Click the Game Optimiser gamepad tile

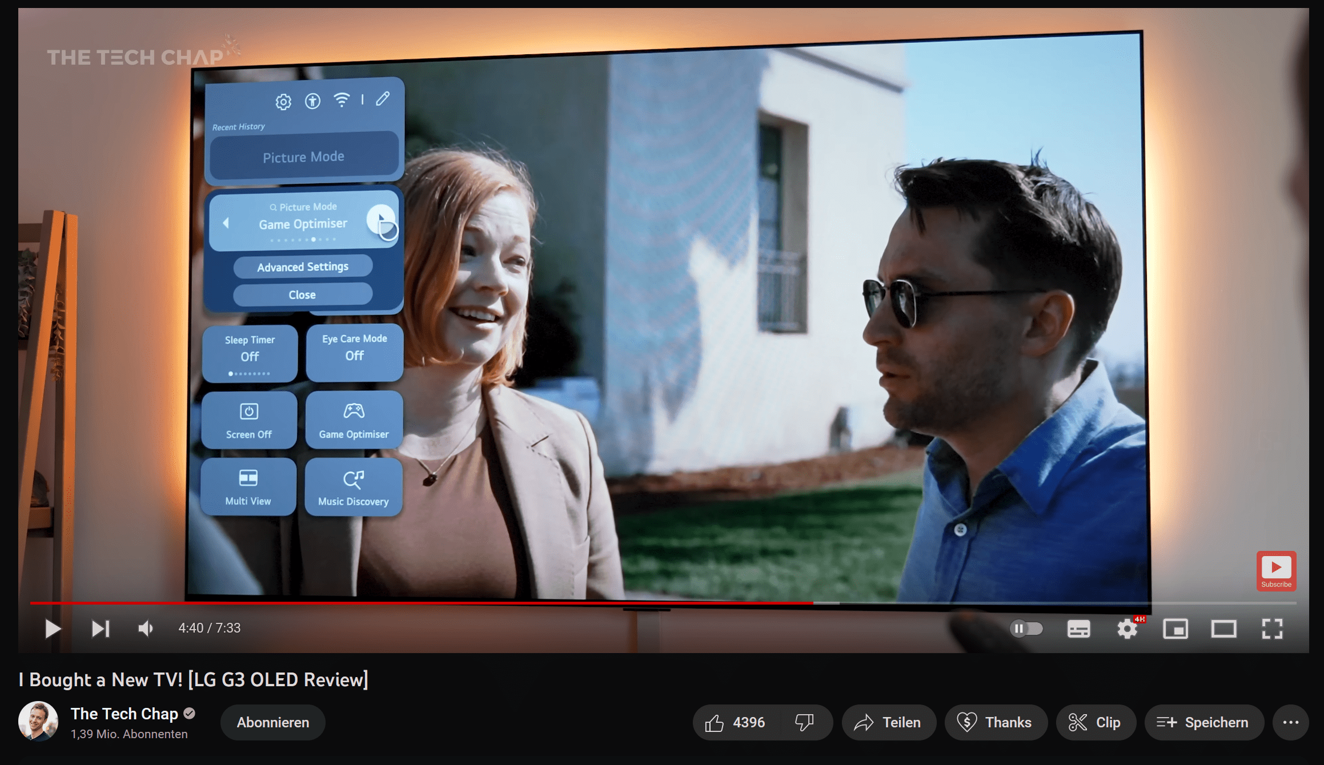click(x=354, y=420)
